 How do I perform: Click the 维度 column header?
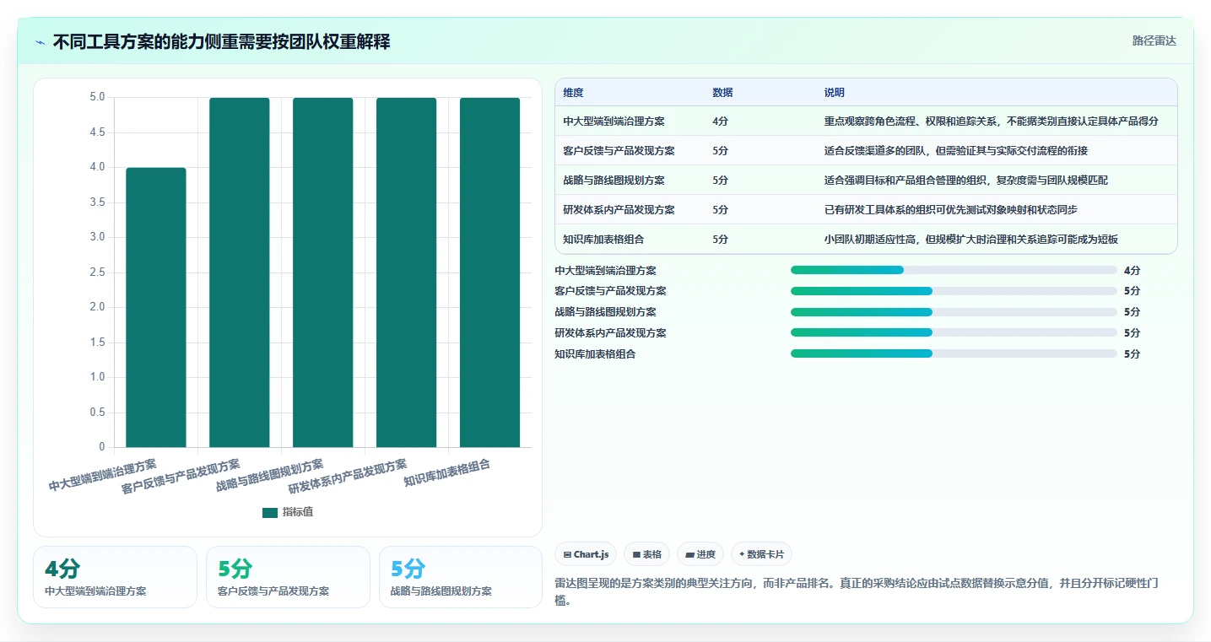(x=573, y=93)
